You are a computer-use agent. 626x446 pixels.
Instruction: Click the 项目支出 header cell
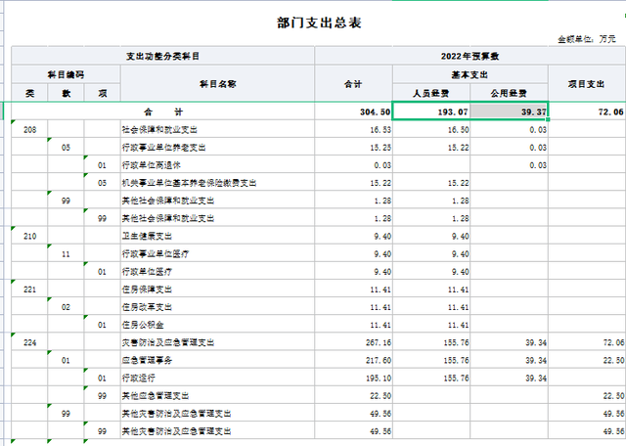tap(587, 84)
